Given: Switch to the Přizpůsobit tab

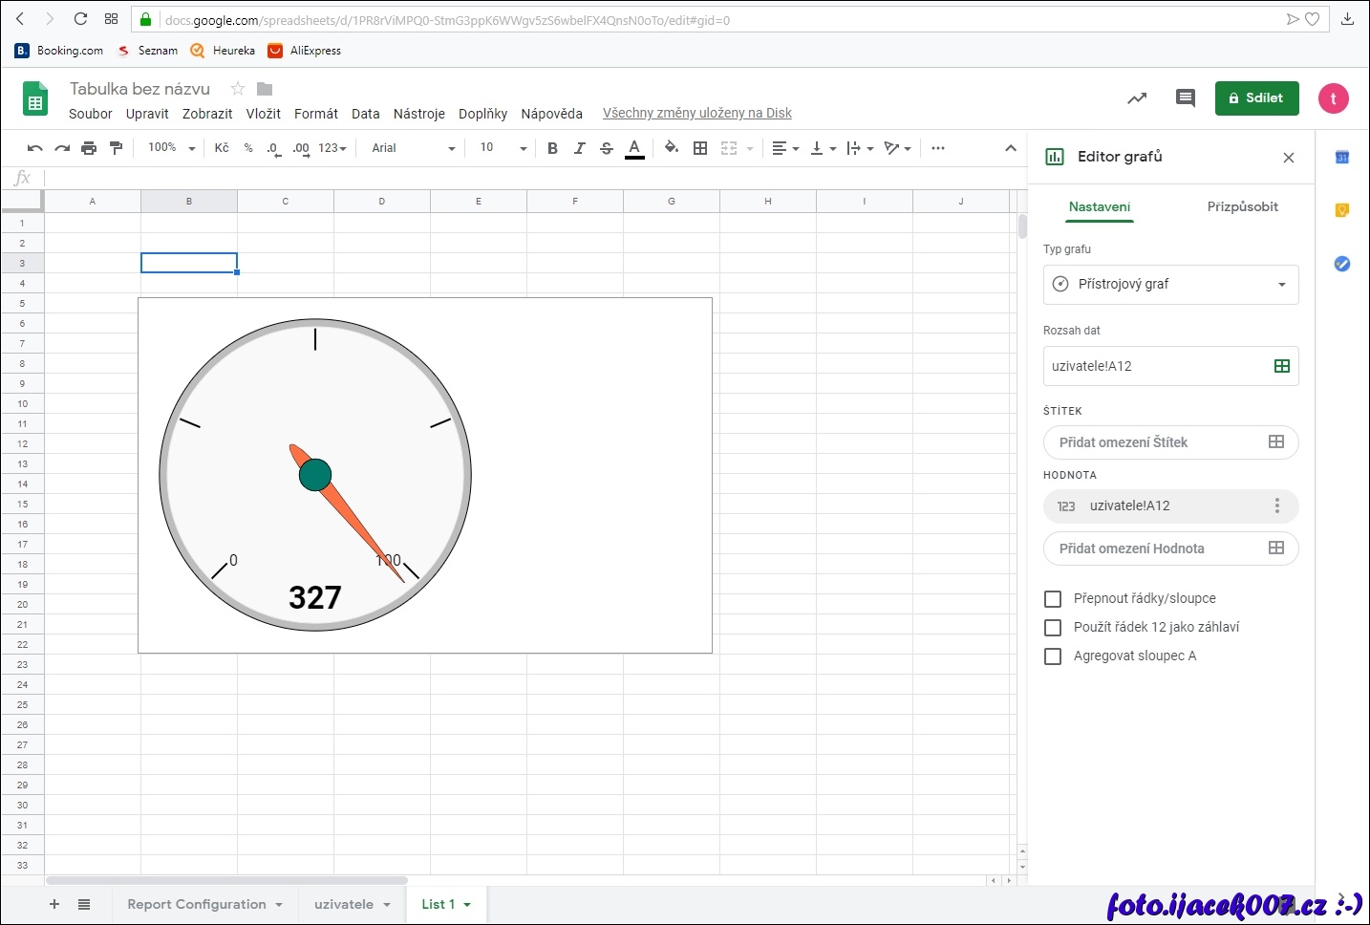Looking at the screenshot, I should point(1242,206).
